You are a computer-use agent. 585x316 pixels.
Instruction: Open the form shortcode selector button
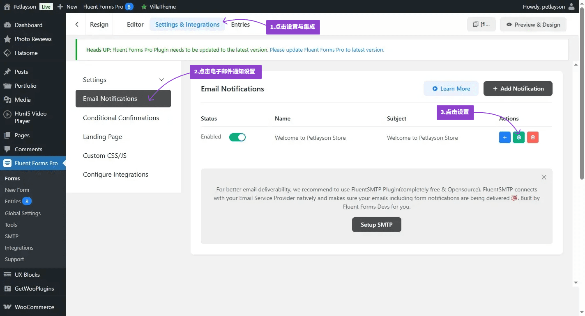point(481,25)
